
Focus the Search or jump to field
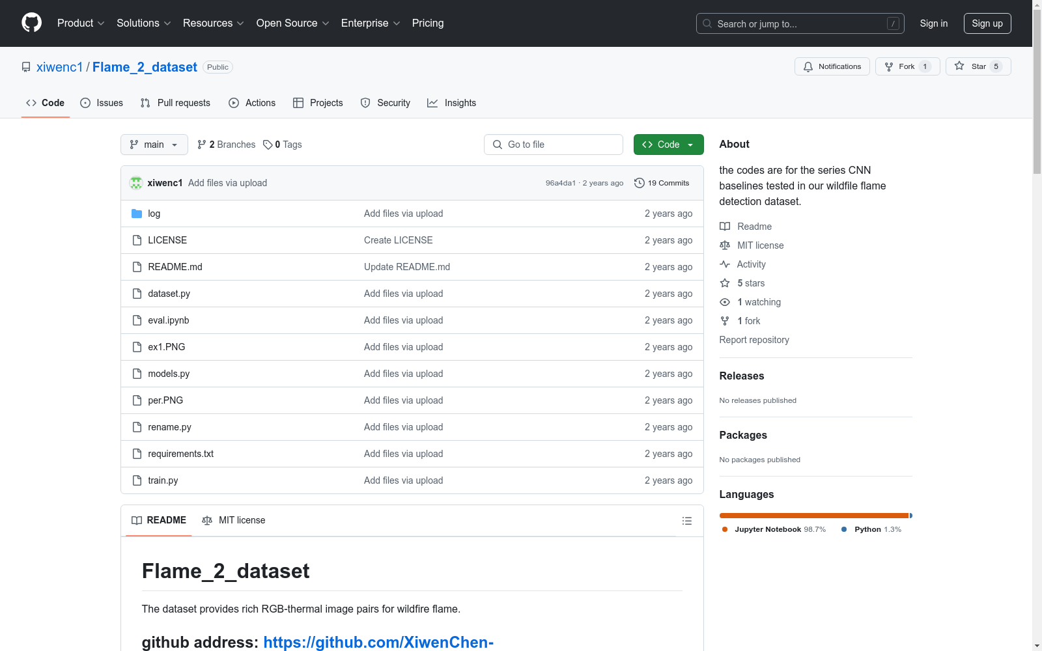click(x=800, y=23)
